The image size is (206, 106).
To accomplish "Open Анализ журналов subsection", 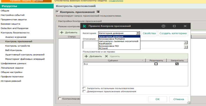I will (16, 37).
